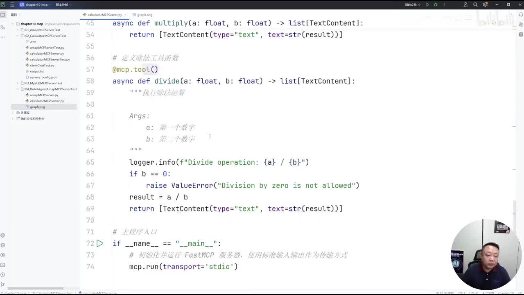Open amapMCPServerTest.py in the project tree
This screenshot has height=295, width=524.
tap(47, 48)
